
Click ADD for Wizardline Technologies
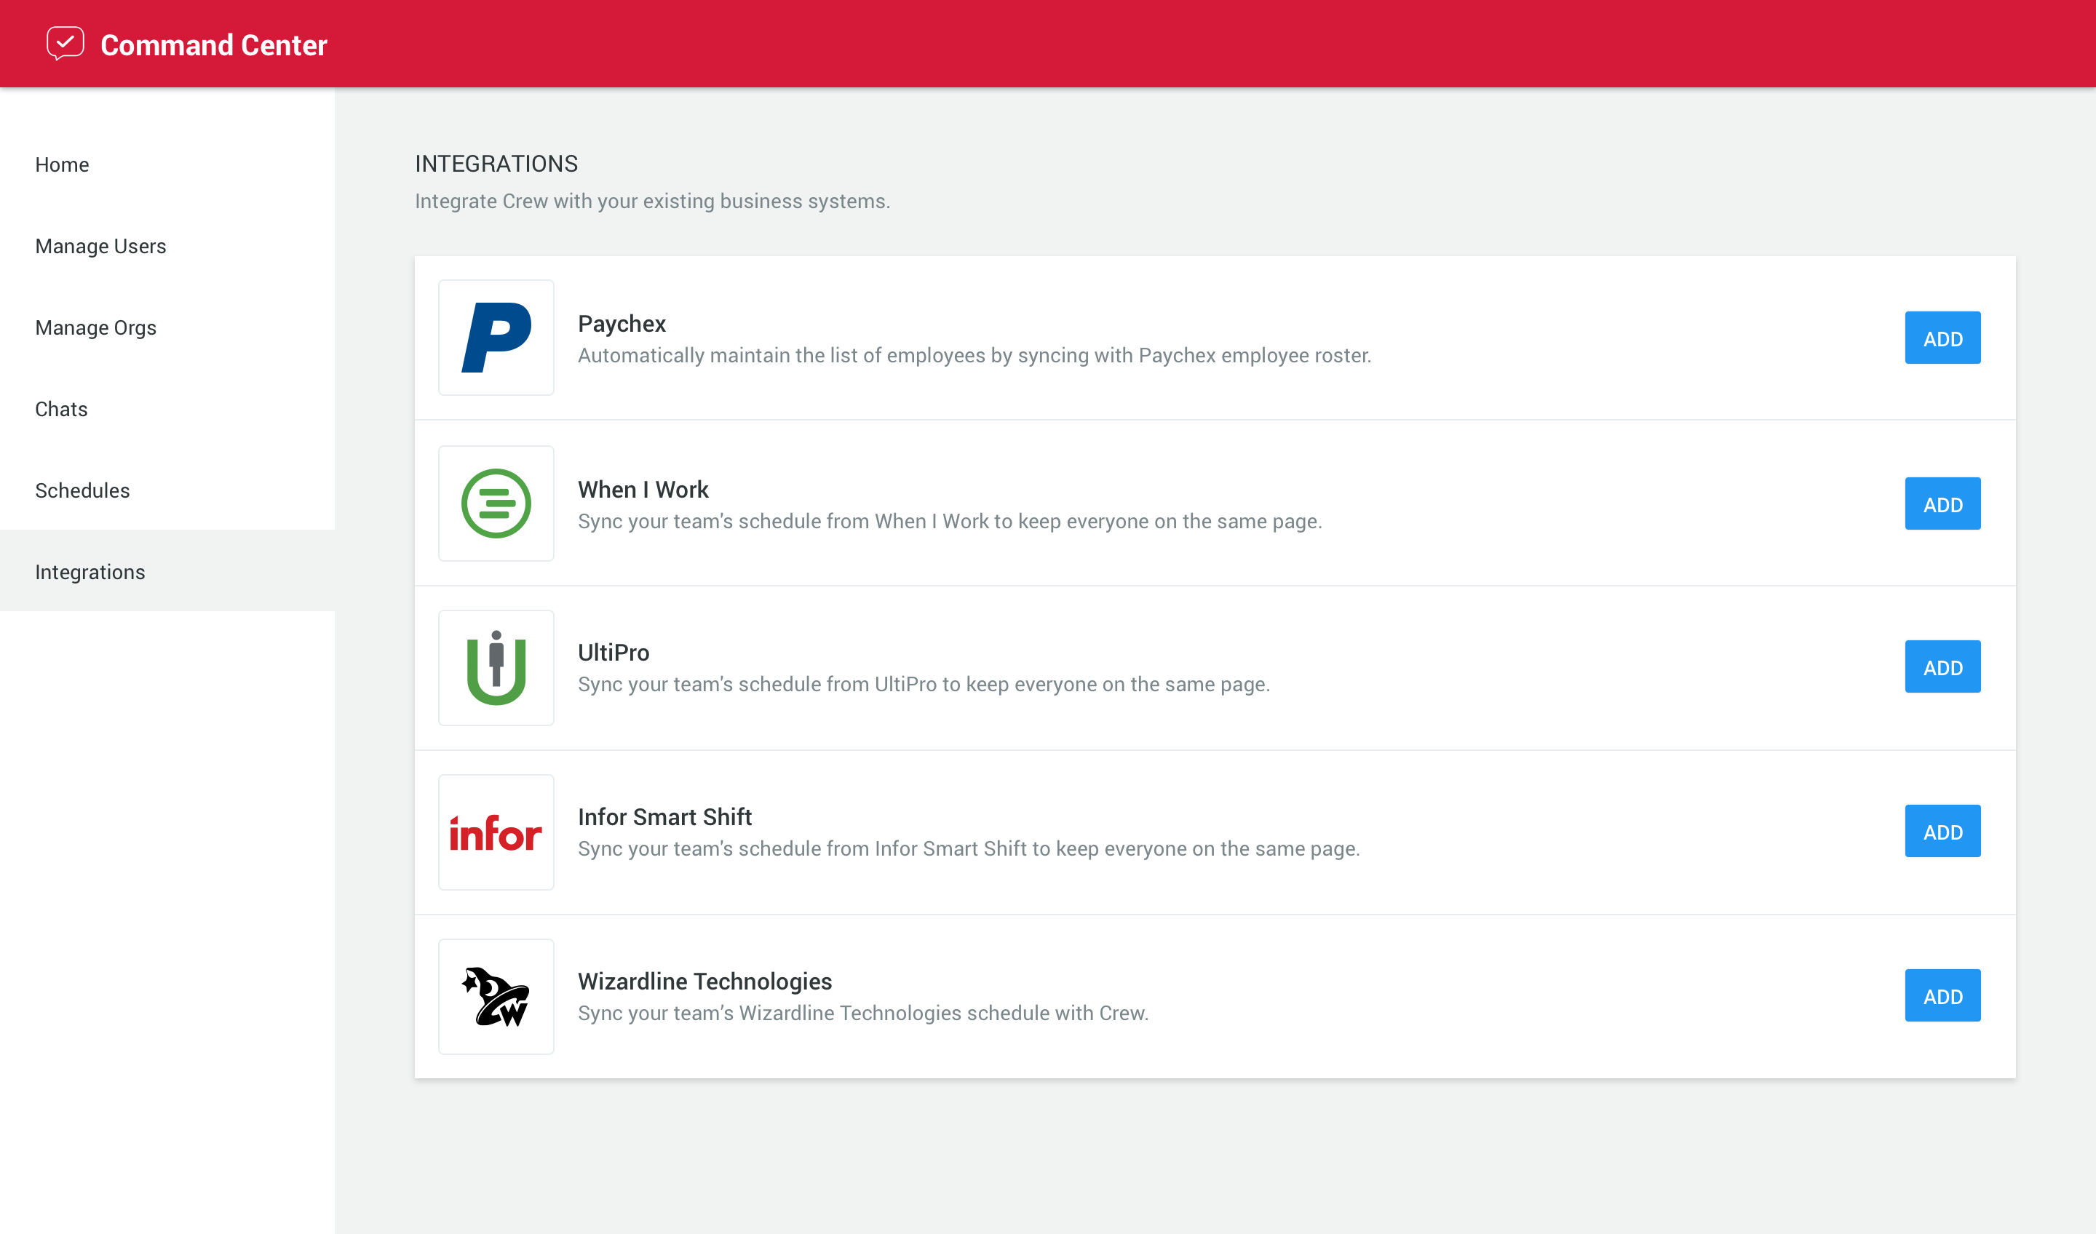[x=1942, y=996]
